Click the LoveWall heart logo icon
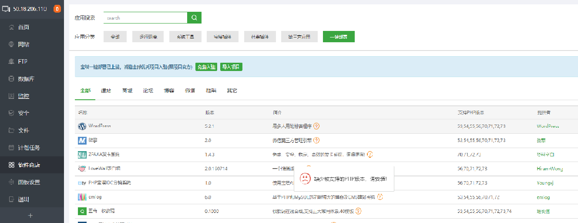Viewport: 578px width, 223px height. [82, 169]
